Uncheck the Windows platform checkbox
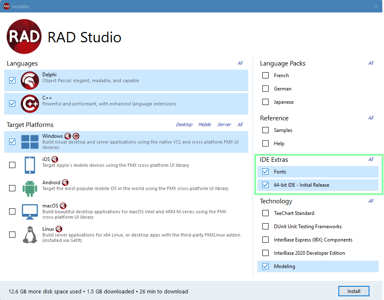384x300 pixels. tap(12, 141)
